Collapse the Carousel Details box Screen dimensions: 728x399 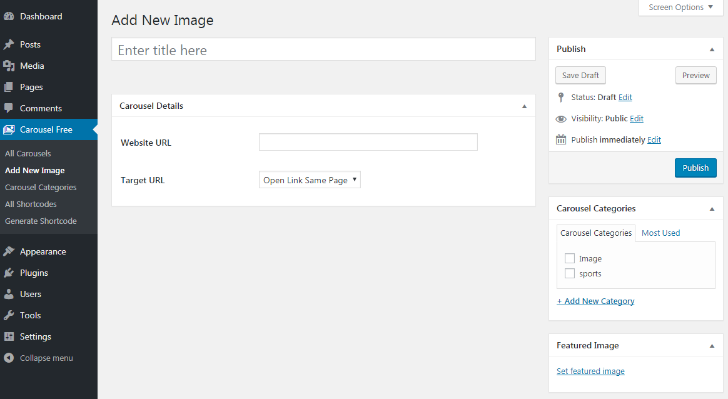point(524,106)
